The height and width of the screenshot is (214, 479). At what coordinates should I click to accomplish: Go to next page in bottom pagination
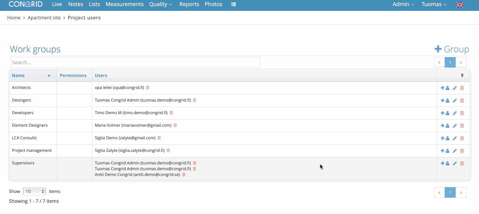click(x=461, y=193)
